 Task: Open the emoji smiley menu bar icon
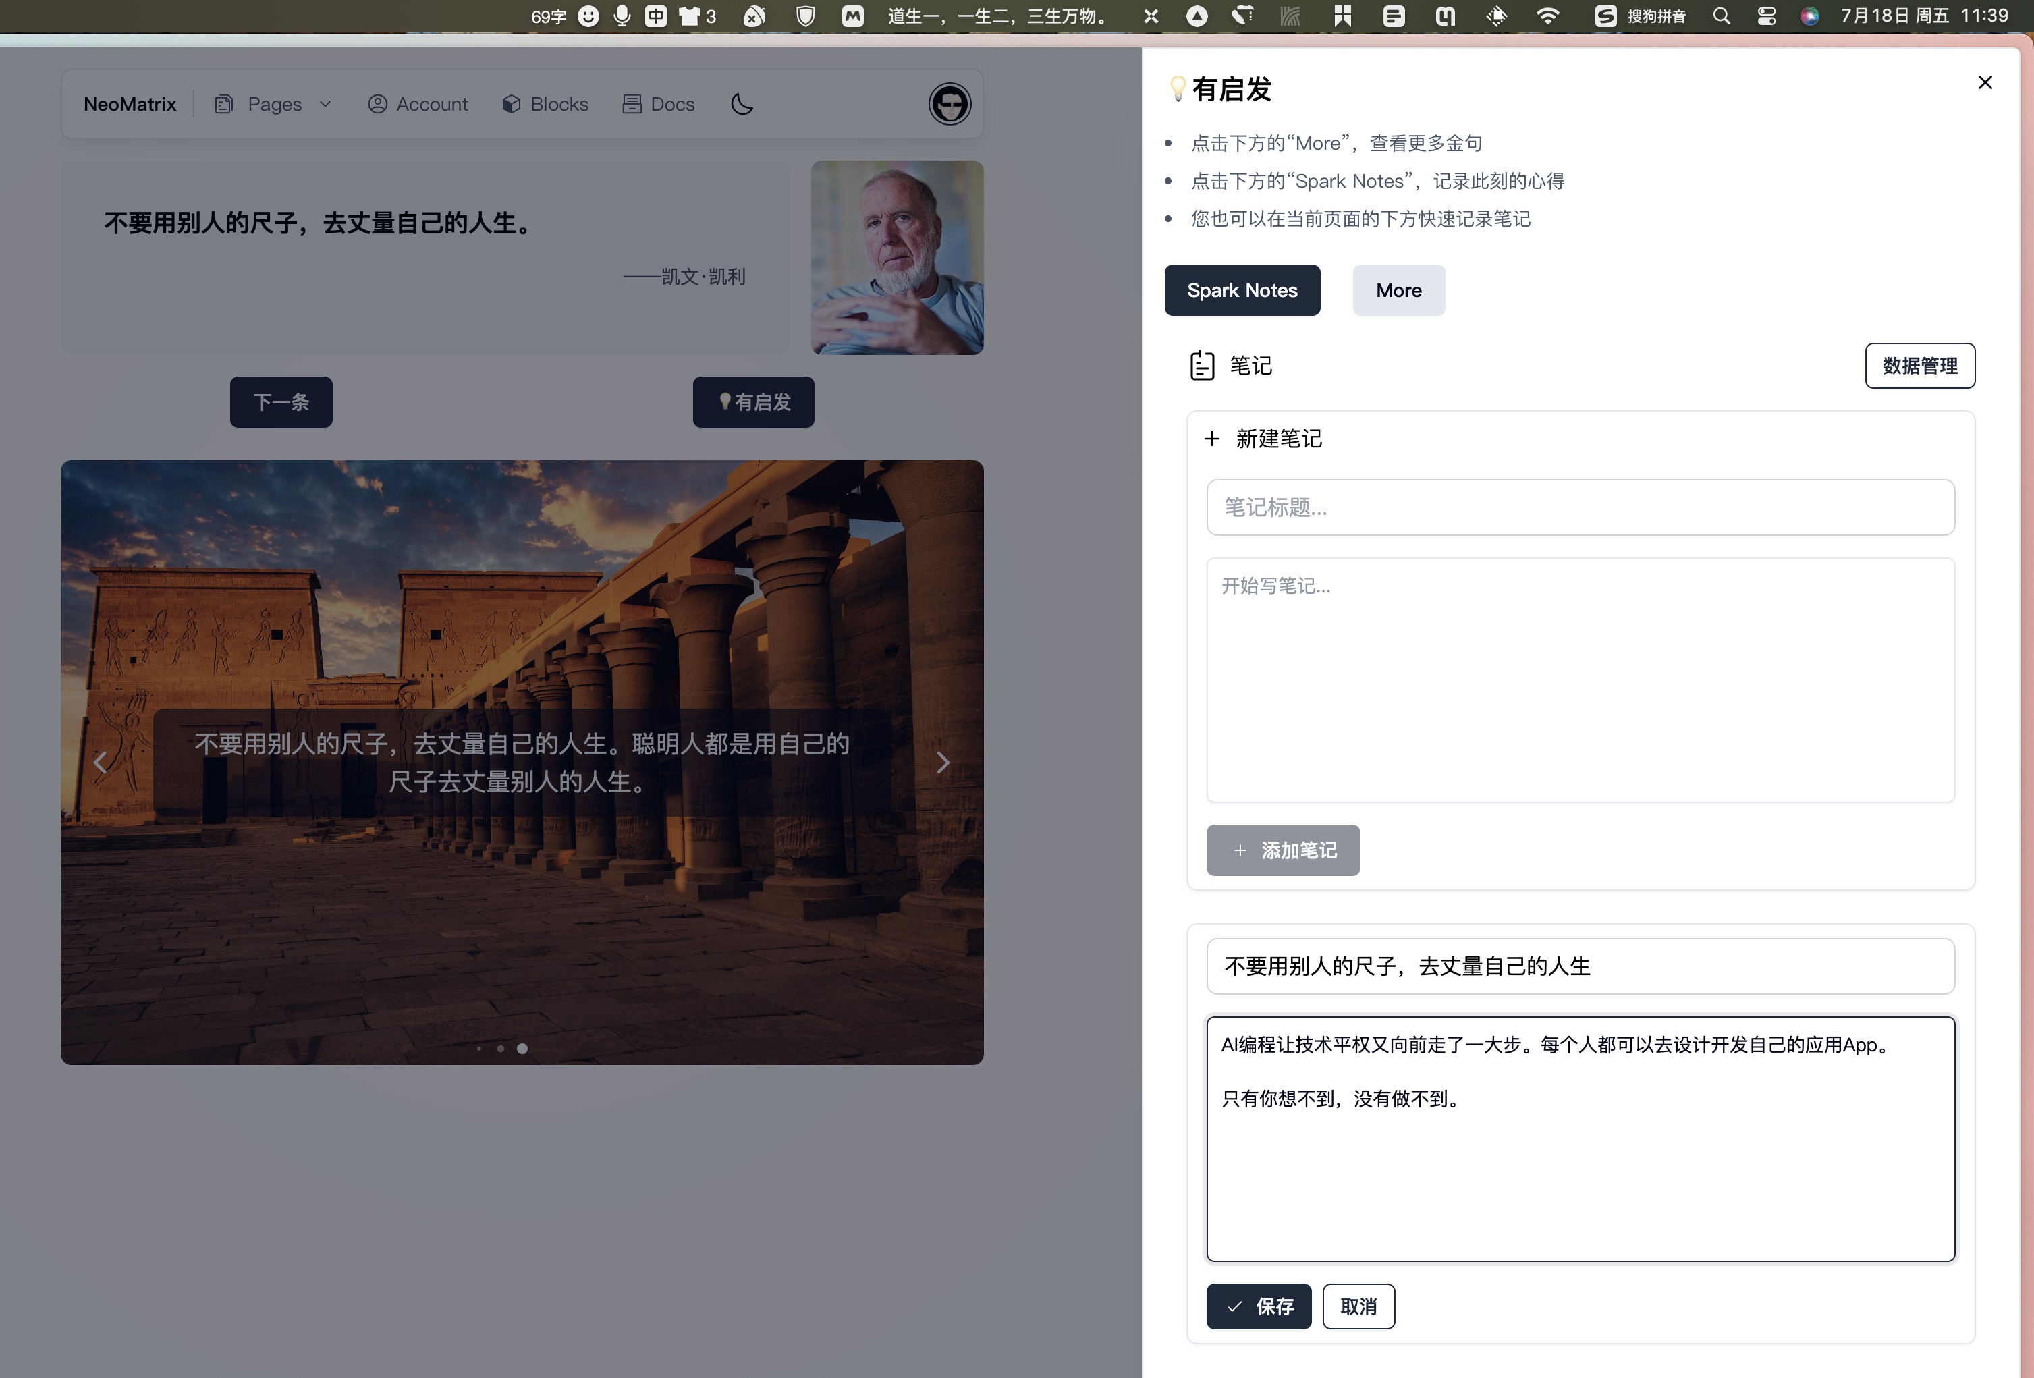coord(589,16)
